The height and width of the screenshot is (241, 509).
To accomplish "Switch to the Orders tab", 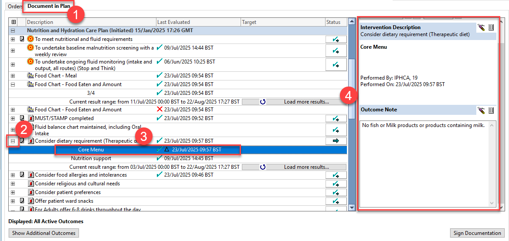I will click(16, 7).
